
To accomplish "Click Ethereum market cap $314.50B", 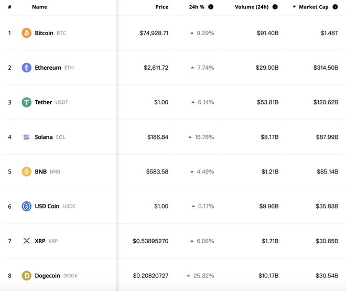I will click(326, 68).
